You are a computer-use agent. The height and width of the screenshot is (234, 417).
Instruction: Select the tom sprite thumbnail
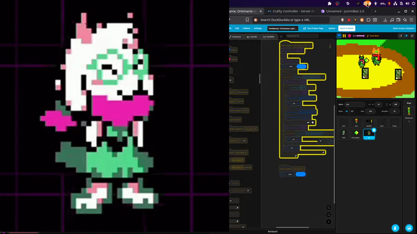click(356, 122)
